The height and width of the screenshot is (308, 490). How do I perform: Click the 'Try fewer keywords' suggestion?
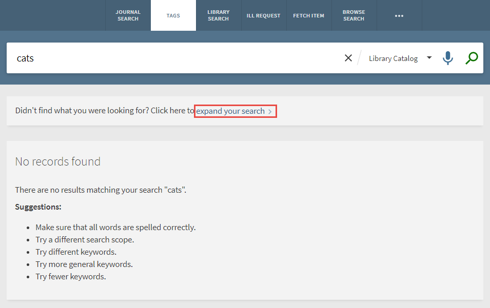pyautogui.click(x=70, y=277)
